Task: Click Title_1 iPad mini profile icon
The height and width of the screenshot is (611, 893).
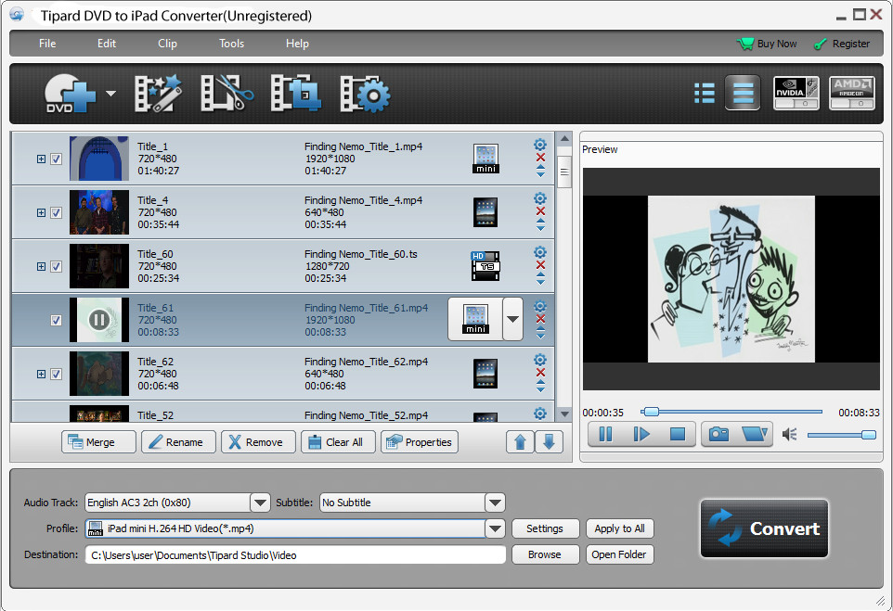Action: pos(485,159)
